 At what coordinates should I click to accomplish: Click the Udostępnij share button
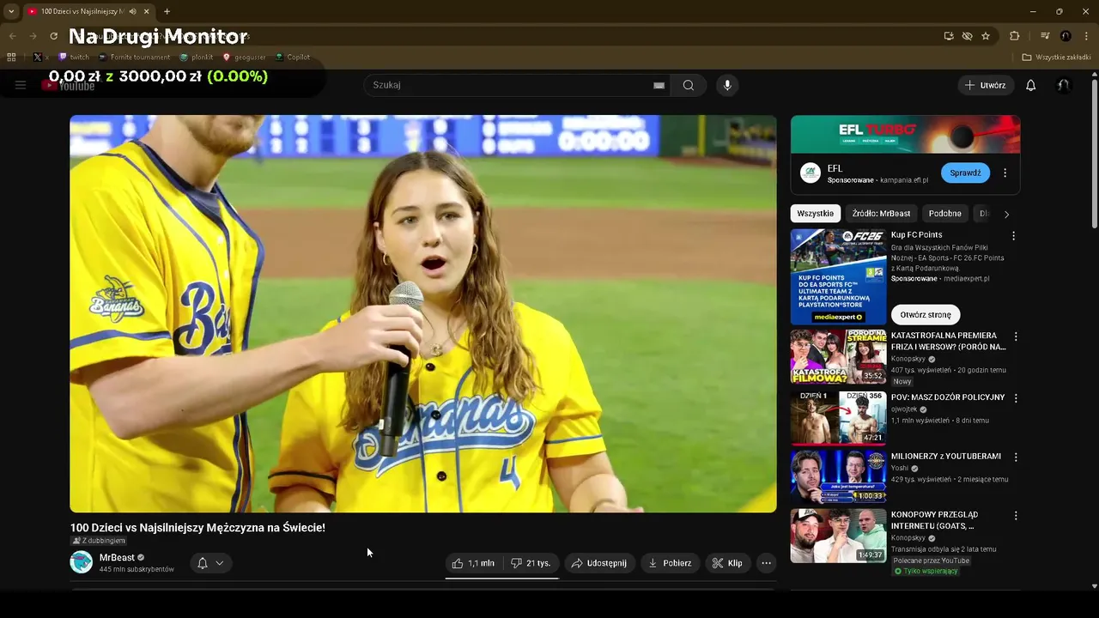[598, 563]
